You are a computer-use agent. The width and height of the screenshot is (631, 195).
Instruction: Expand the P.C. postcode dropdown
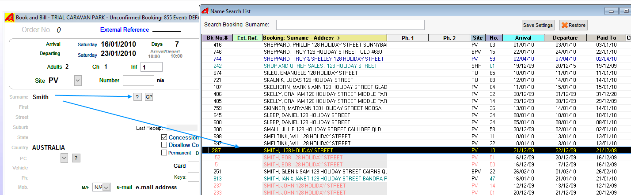65,158
